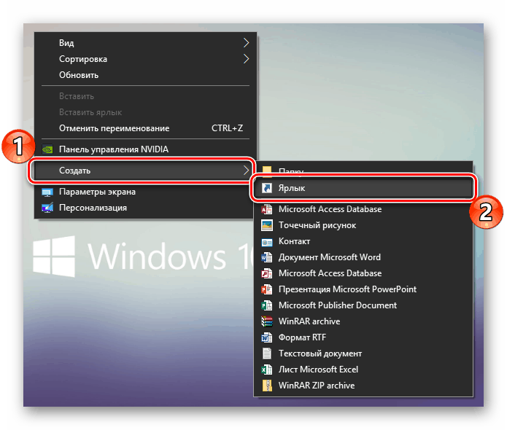Screen dimensions: 507x430
Task: Click the first Microsoft Access Database icon
Action: tap(267, 209)
